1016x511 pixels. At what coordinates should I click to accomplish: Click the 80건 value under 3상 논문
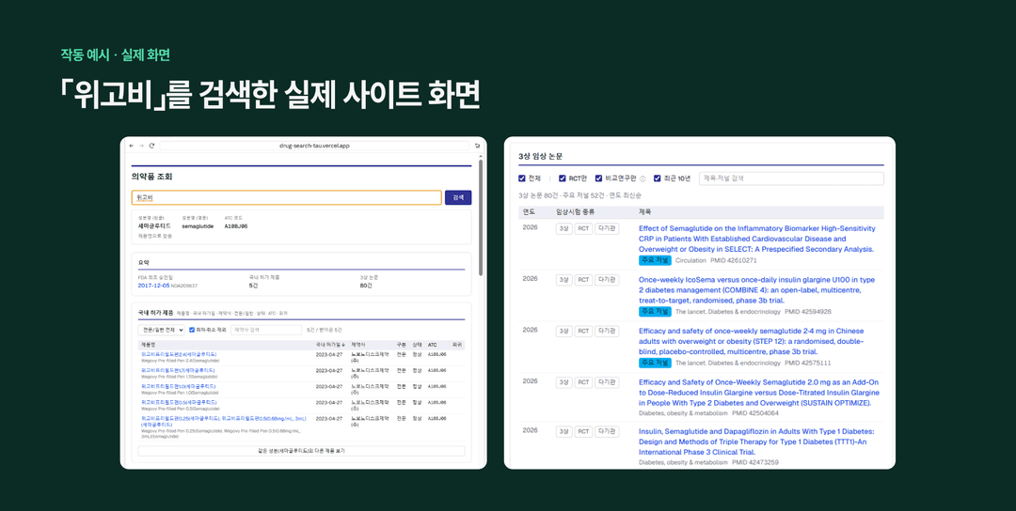tap(366, 286)
